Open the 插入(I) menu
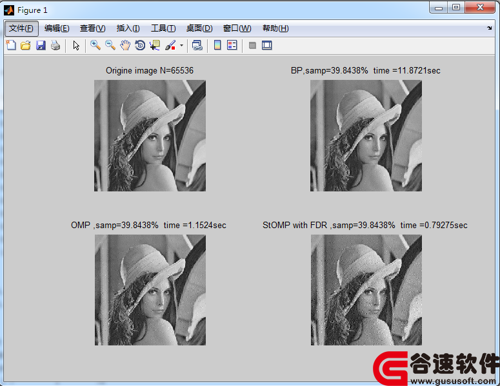The height and width of the screenshot is (386, 500). coord(128,28)
